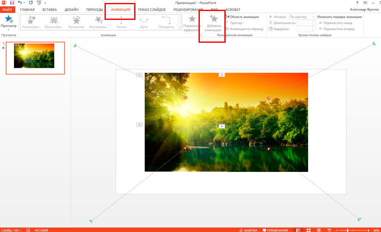Select the Выскакивание animation effect
This screenshot has height=232, width=381.
click(x=99, y=22)
